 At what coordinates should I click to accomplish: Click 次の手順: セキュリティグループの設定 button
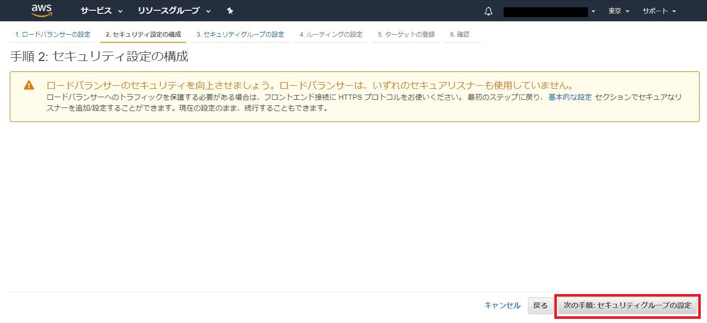coord(627,305)
